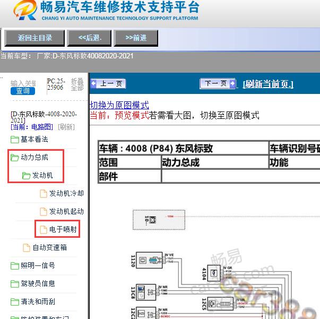This screenshot has height=319, width=320.
Task: Return to main directory with 返回主目录 button
Action: click(34, 38)
